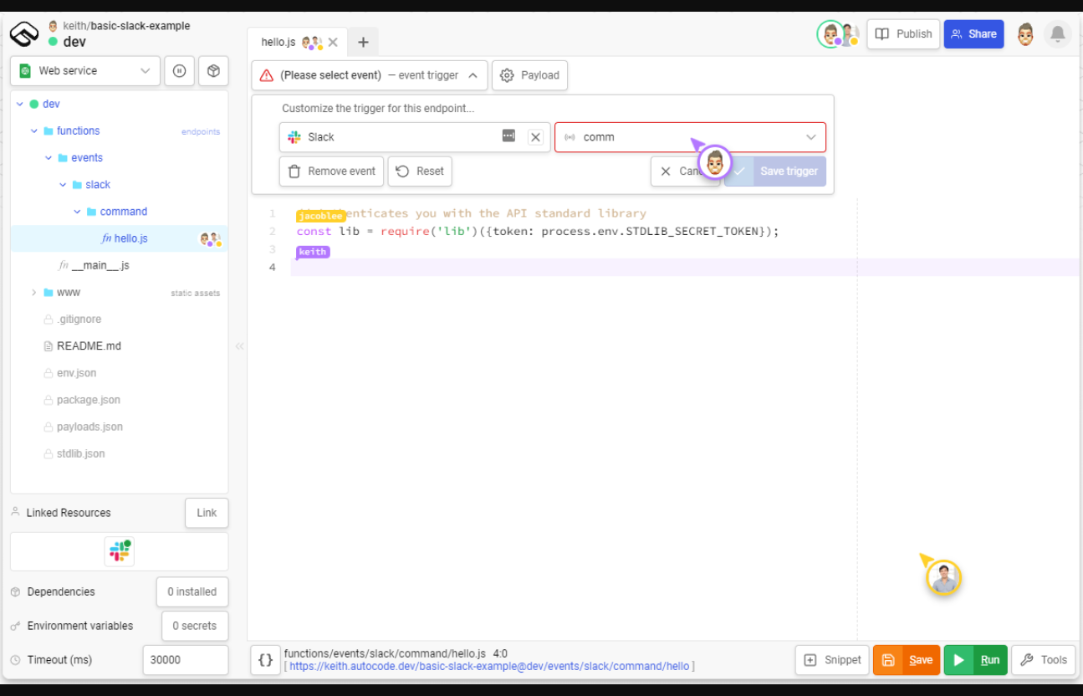Click the Timeout value field
Image resolution: width=1083 pixels, height=696 pixels.
(185, 660)
